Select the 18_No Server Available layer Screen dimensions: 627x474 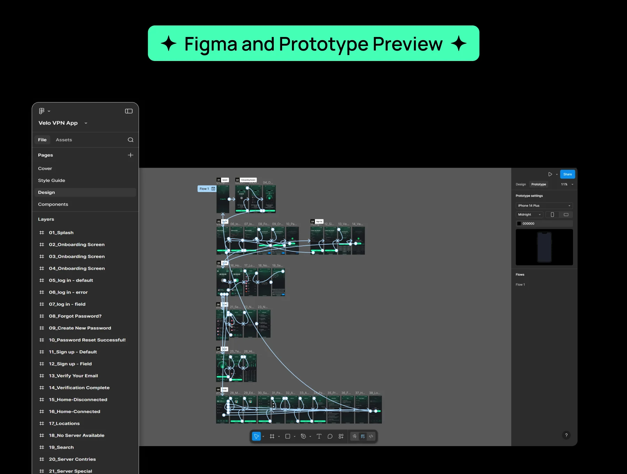[77, 435]
